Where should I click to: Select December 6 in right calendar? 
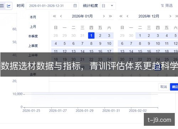[x=122, y=43]
